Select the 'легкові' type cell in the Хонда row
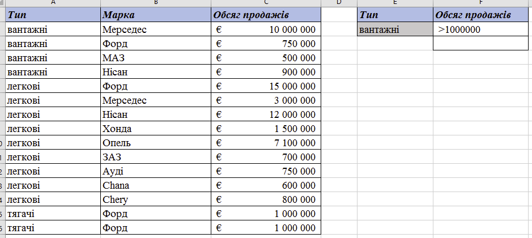This screenshot has width=532, height=238. tap(53, 129)
